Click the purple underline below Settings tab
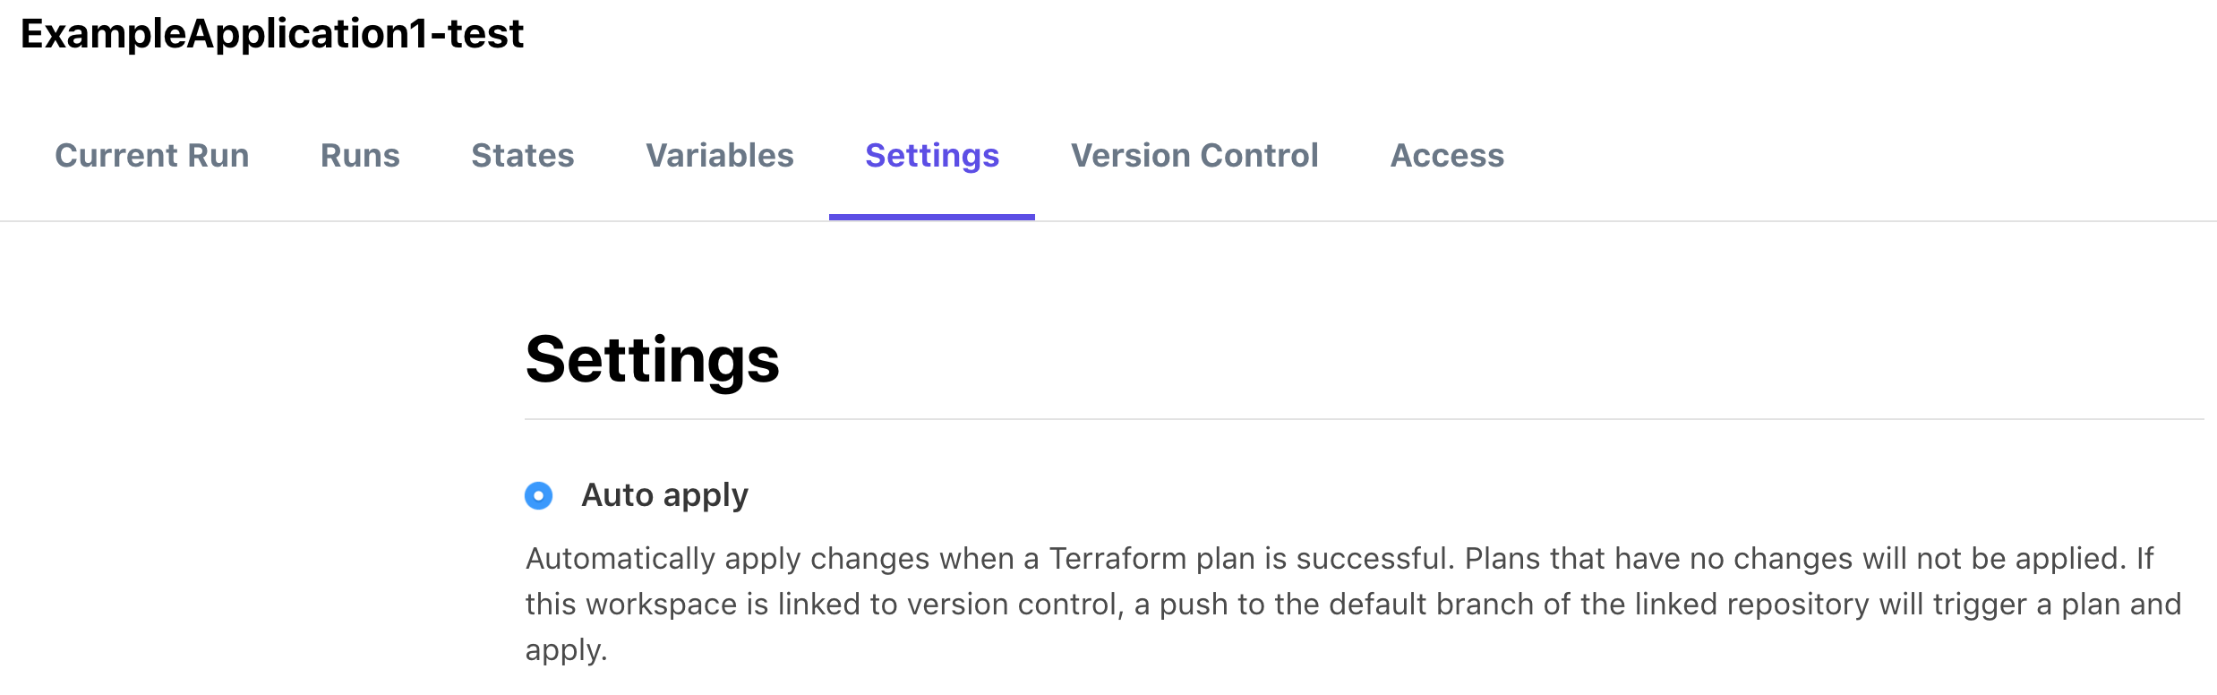The image size is (2217, 695). tap(932, 217)
